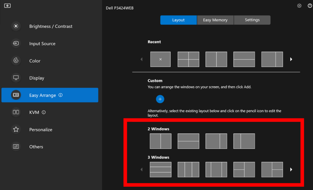Go back in Recent layouts with left arrow
The height and width of the screenshot is (190, 313).
(141, 59)
